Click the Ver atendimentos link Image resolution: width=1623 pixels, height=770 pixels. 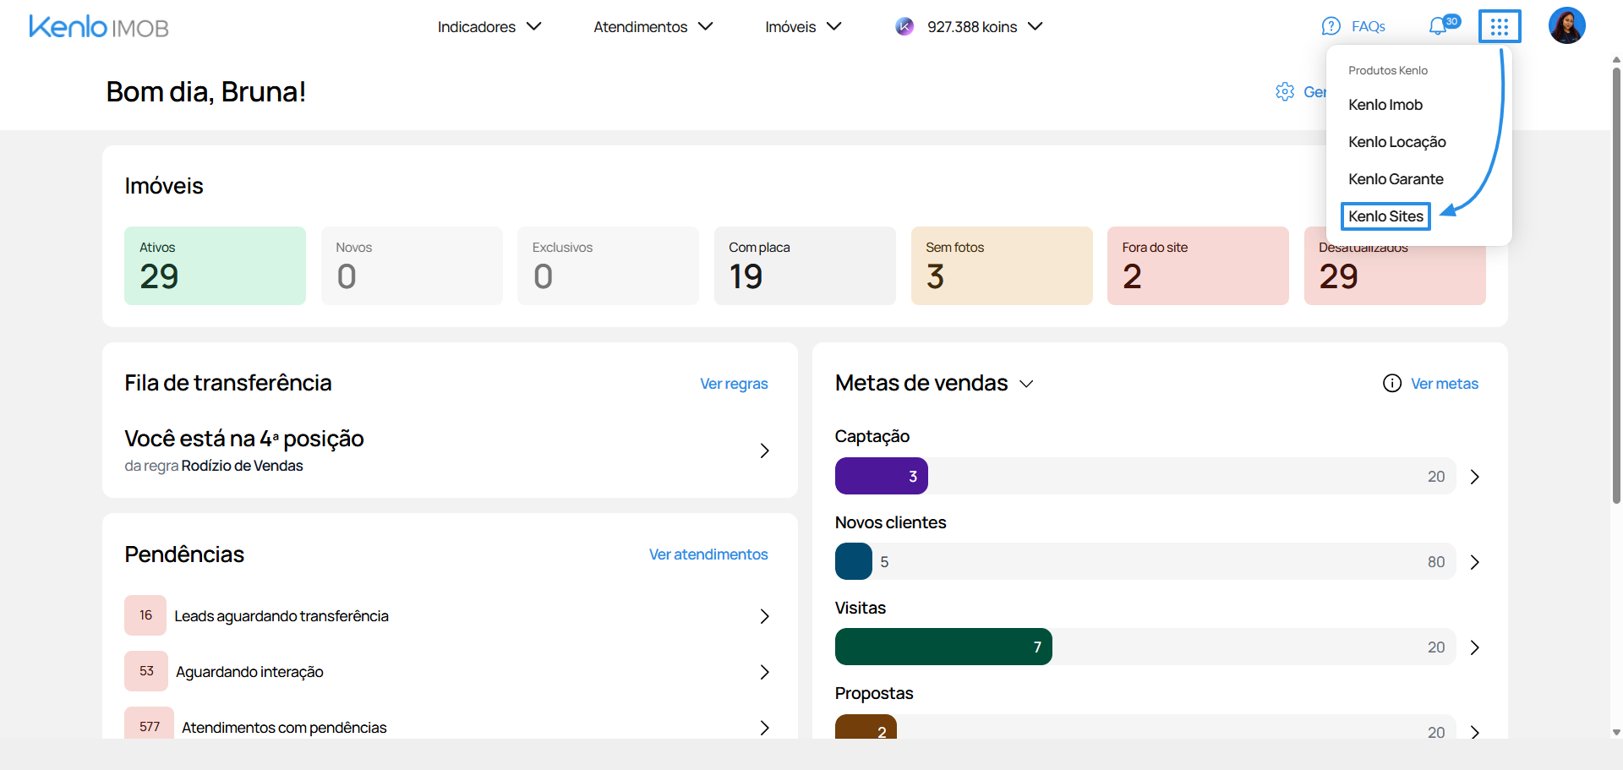[x=708, y=554]
